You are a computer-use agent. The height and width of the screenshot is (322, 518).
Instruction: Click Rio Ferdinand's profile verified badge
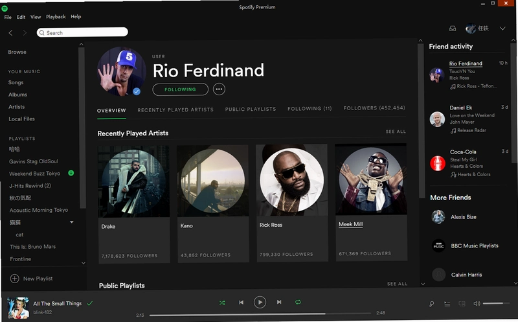[x=137, y=91]
